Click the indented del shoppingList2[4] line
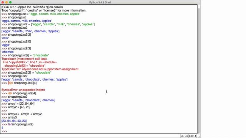246x138 pixels. [x=19, y=83]
